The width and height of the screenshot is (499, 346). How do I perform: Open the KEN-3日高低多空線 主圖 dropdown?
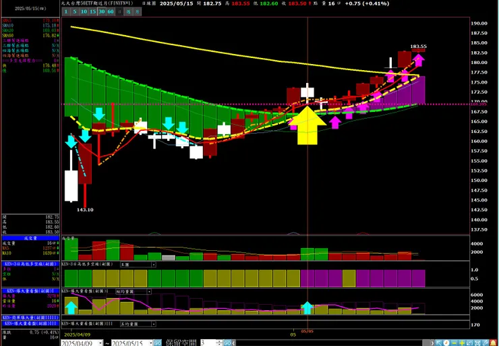[153, 265]
